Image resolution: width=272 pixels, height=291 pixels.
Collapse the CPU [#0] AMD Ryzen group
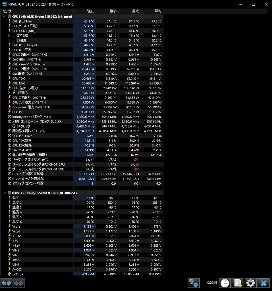[x=4, y=16]
